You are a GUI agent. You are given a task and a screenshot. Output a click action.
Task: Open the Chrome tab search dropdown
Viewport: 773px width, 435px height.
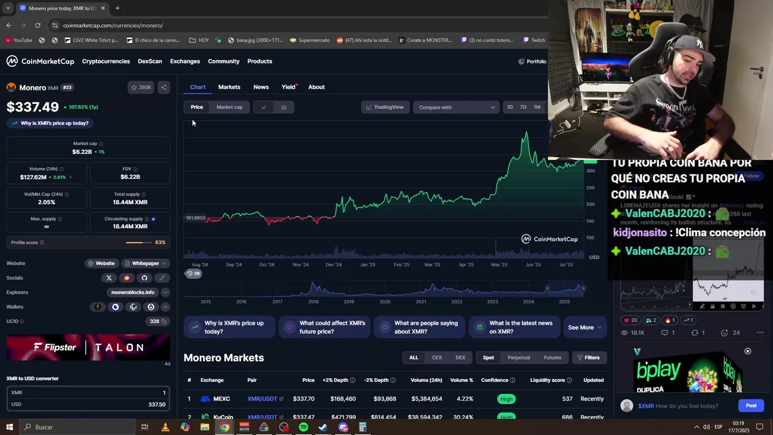tap(8, 8)
